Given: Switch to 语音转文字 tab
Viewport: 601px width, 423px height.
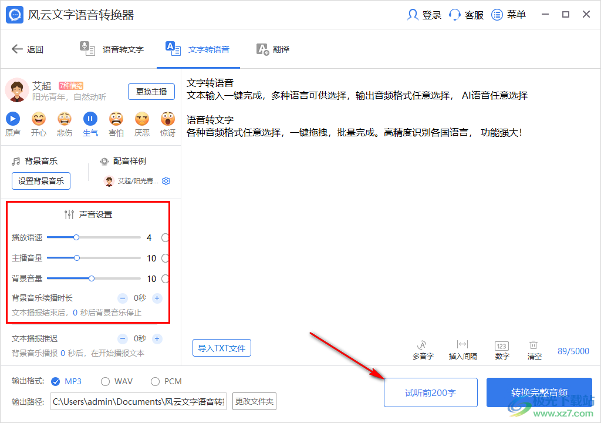Looking at the screenshot, I should 112,49.
